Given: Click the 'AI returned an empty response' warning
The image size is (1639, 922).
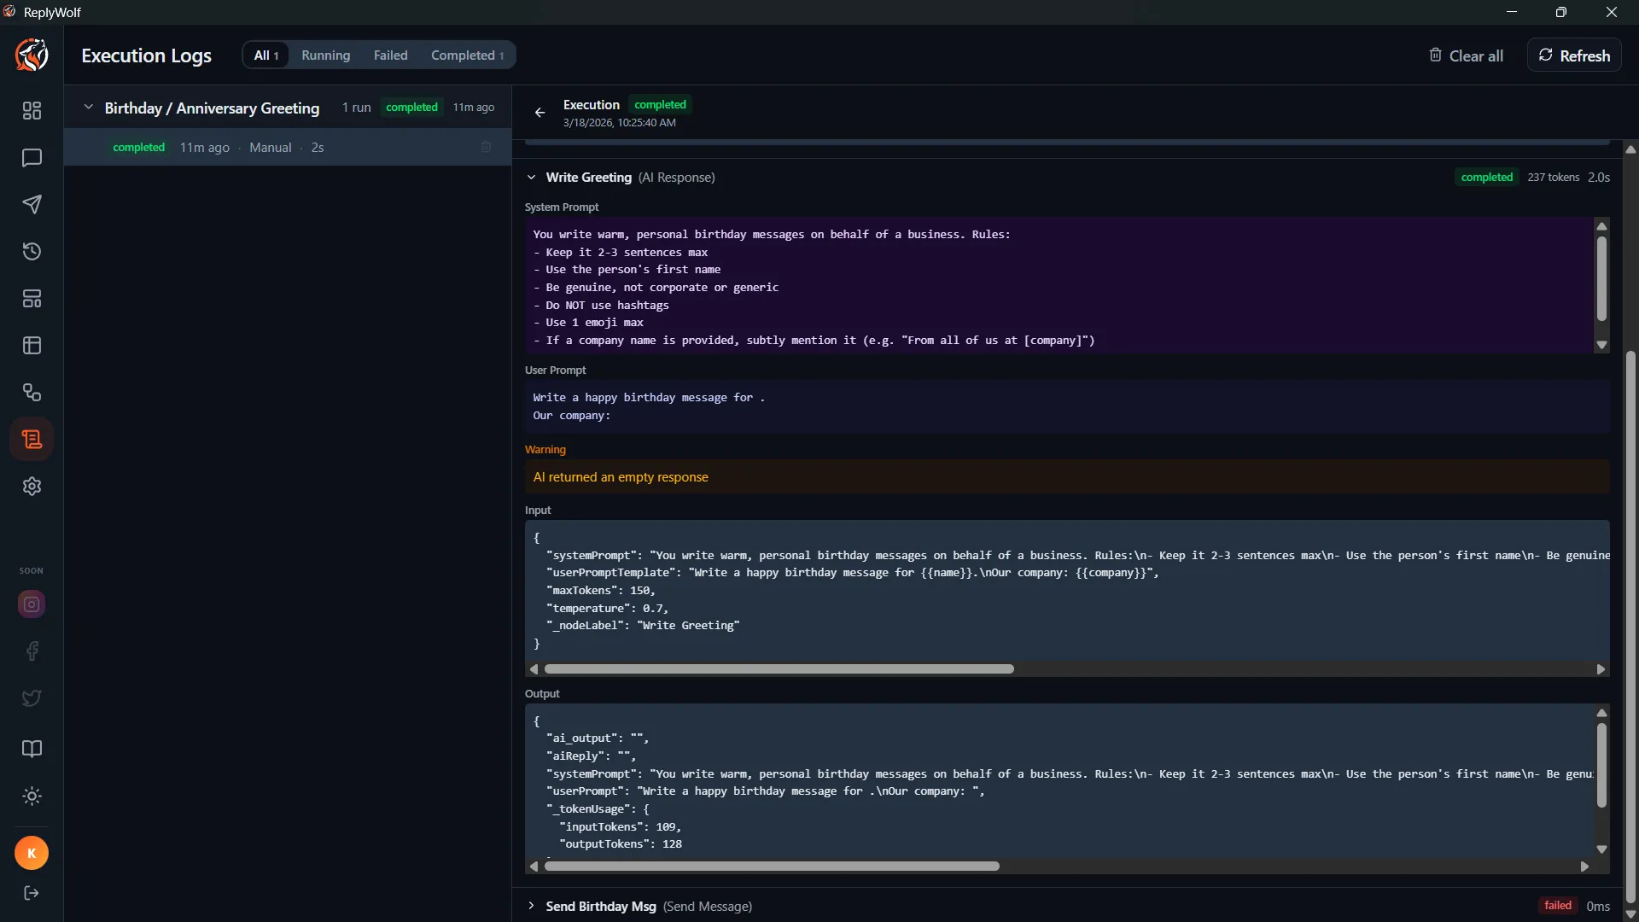Looking at the screenshot, I should click(x=1067, y=477).
